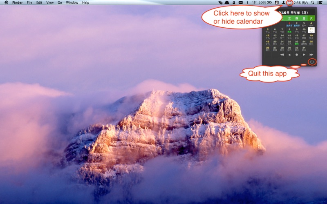Select October 10 in the calendar

point(304,30)
